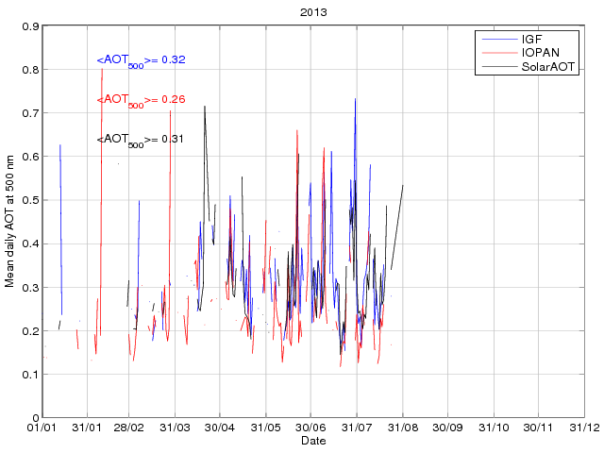Click the red AOT500 = 0.26 annotation

coord(141,99)
